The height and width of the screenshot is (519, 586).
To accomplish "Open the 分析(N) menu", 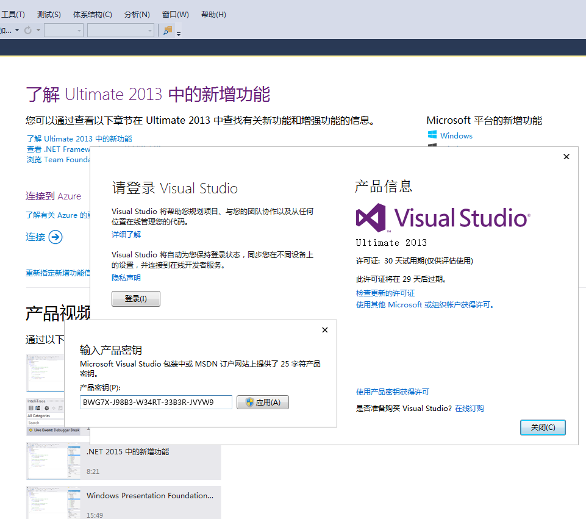I will point(137,15).
